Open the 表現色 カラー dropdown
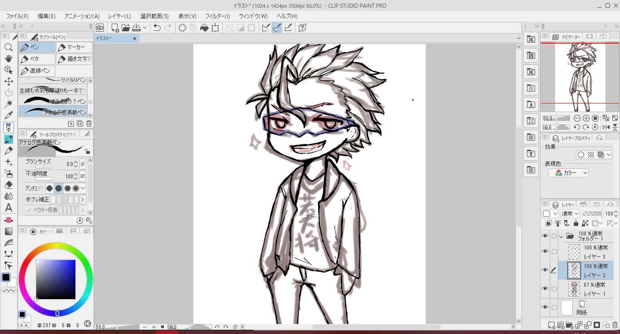Screen dimensions: 620x334 pyautogui.click(x=568, y=173)
